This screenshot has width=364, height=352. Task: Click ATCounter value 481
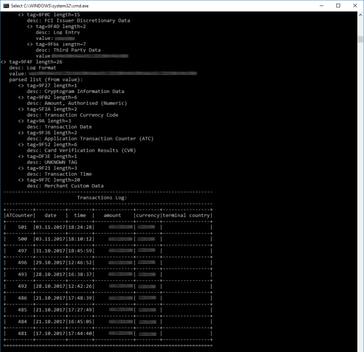click(23, 333)
